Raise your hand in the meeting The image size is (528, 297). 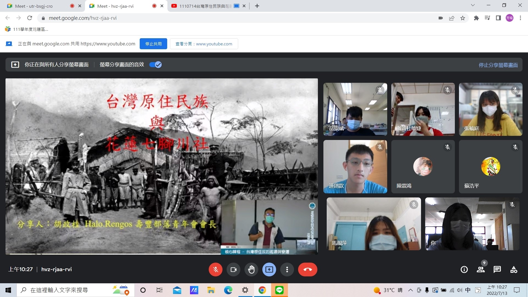pyautogui.click(x=251, y=269)
